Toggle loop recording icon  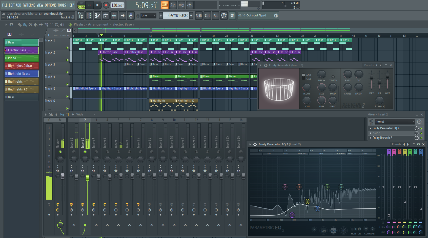(x=181, y=5)
